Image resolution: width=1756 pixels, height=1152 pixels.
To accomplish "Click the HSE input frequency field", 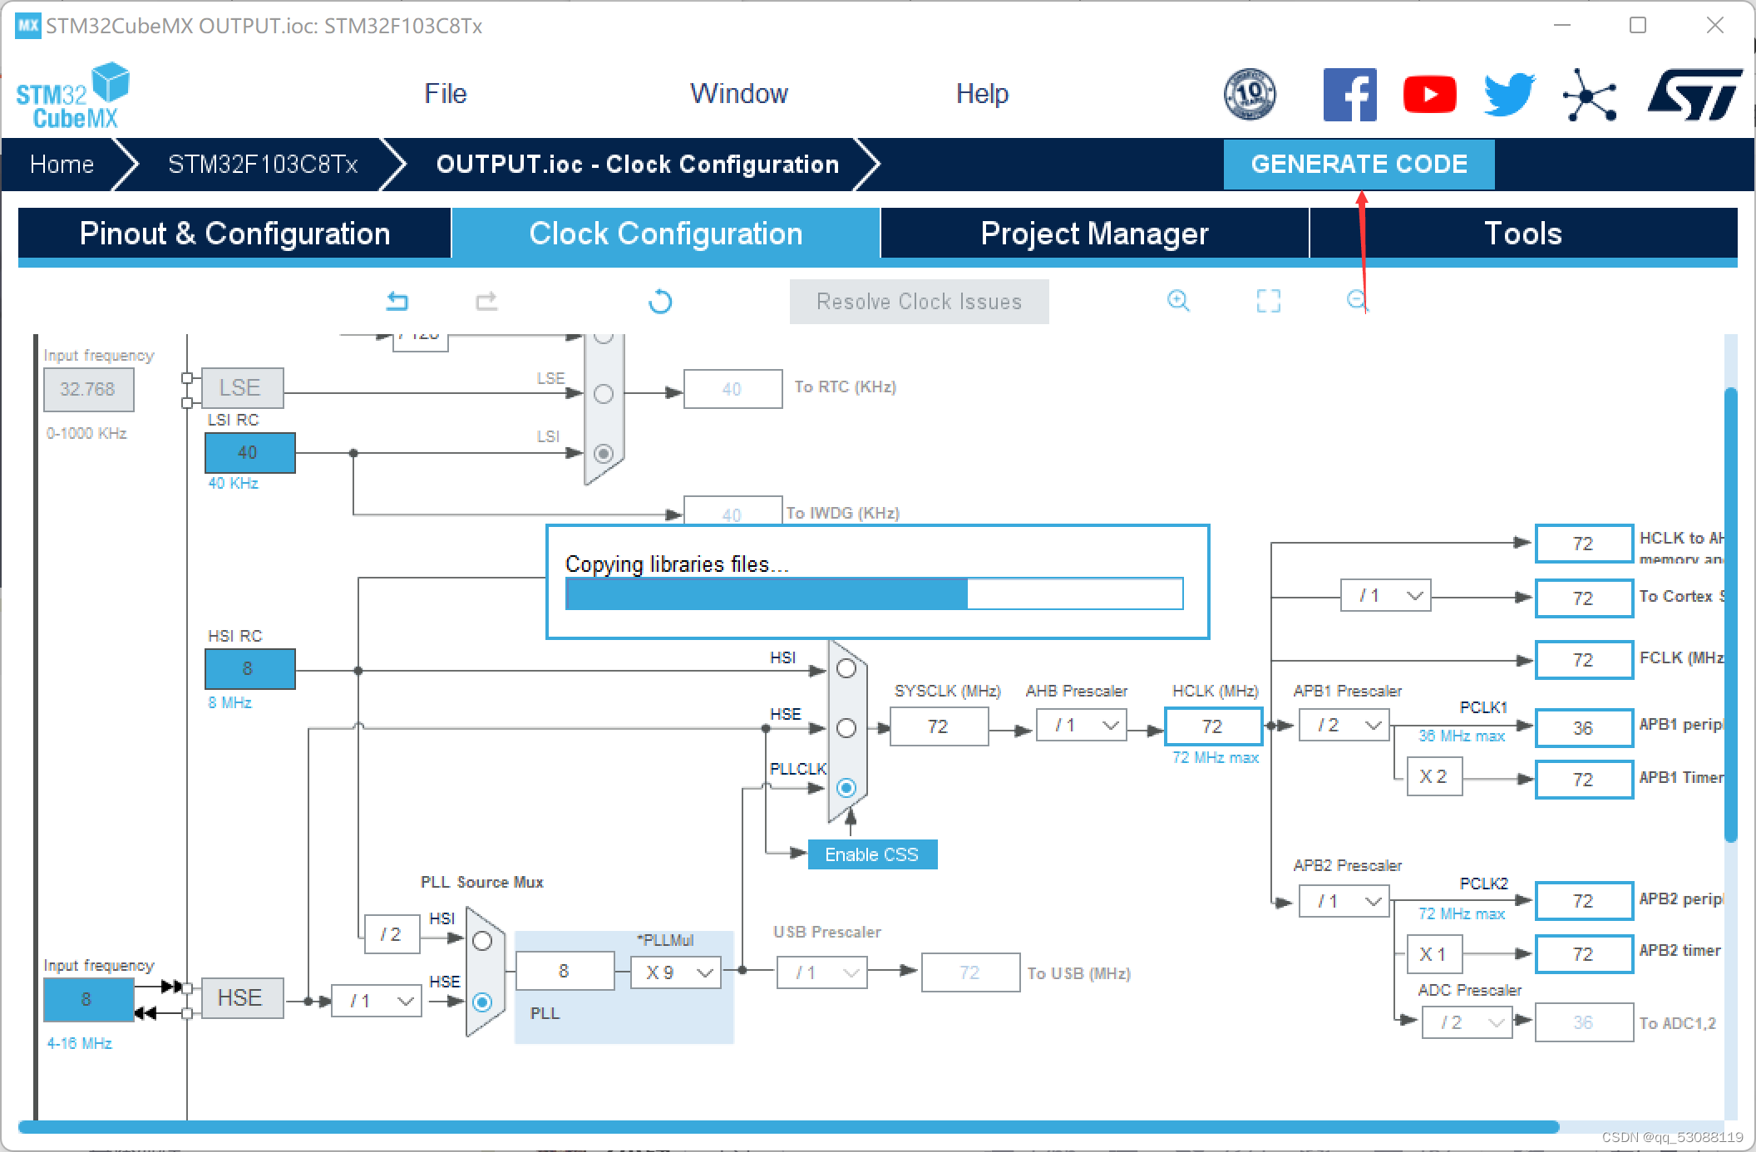I will (87, 999).
